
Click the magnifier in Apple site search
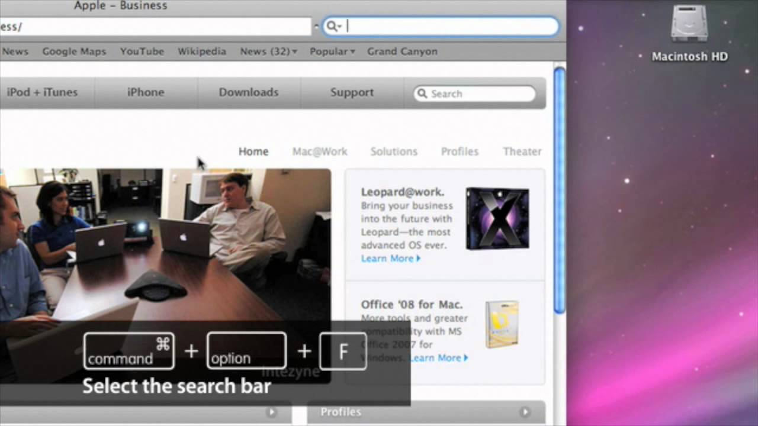click(x=422, y=93)
